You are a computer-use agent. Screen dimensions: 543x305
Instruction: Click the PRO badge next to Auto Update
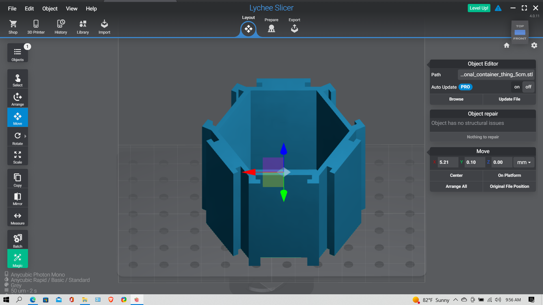click(465, 87)
